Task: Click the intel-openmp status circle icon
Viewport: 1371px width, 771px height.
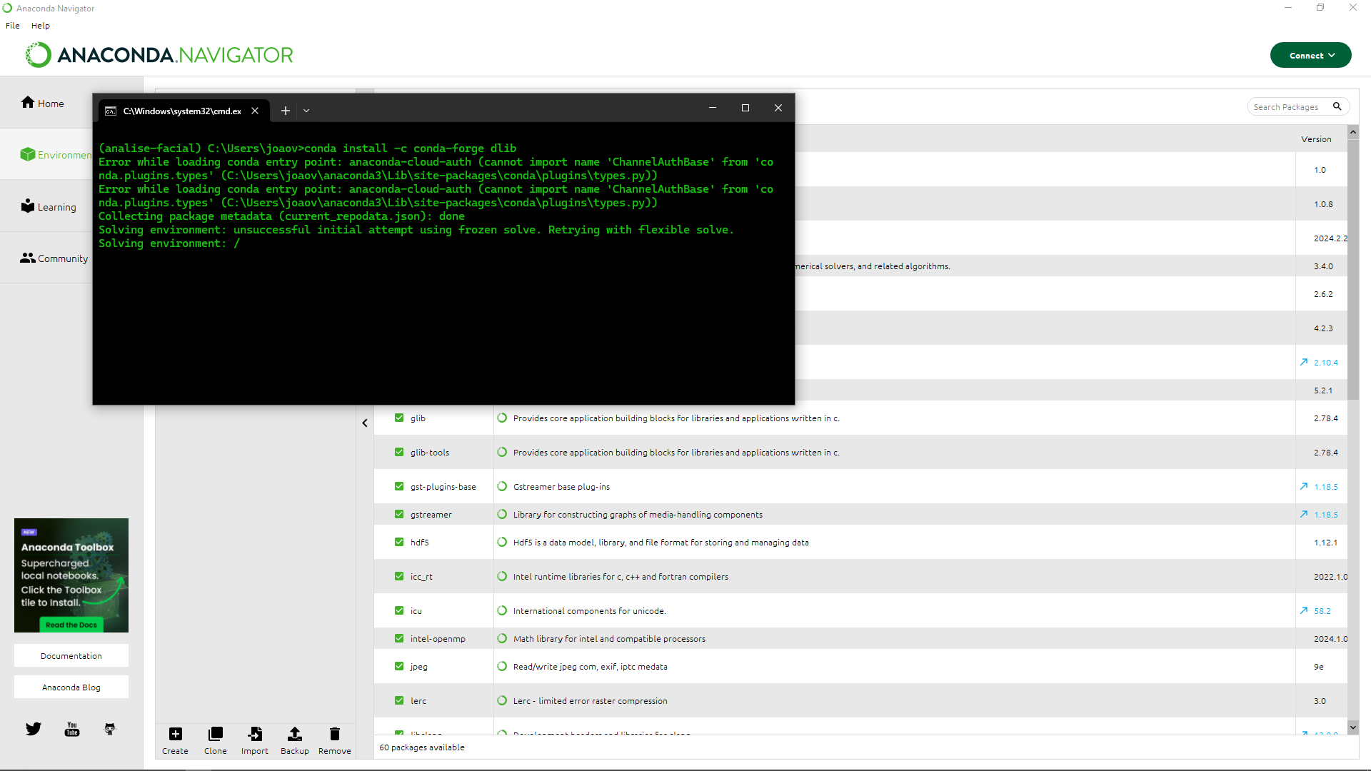Action: pos(502,639)
